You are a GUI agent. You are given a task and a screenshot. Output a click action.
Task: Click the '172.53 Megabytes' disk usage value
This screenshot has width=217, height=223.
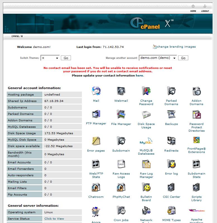click(59, 133)
